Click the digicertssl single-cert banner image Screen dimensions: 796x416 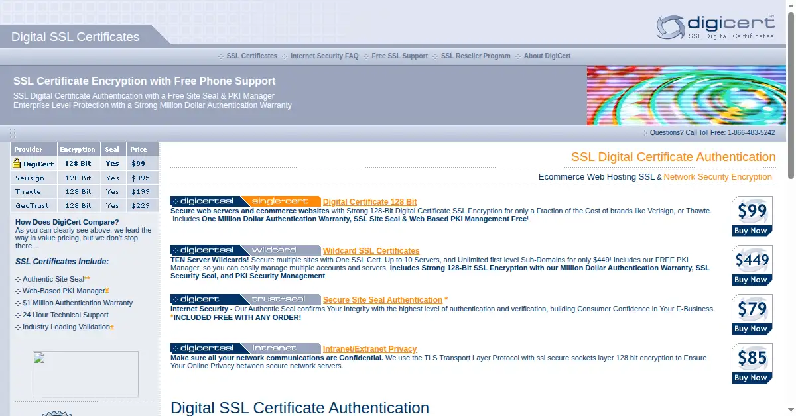click(x=245, y=201)
